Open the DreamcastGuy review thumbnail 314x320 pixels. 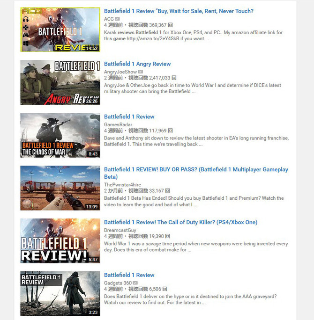click(x=60, y=241)
